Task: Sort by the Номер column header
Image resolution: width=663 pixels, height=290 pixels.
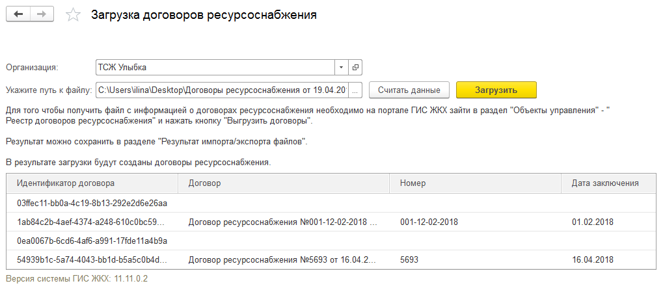Action: (x=475, y=183)
